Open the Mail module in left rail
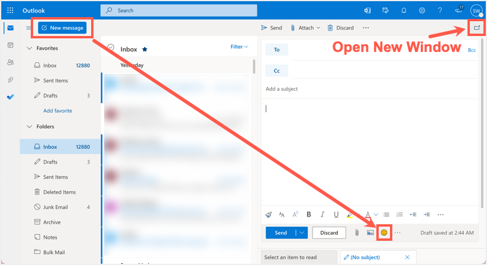Screen dimensions: 487x265 10,28
